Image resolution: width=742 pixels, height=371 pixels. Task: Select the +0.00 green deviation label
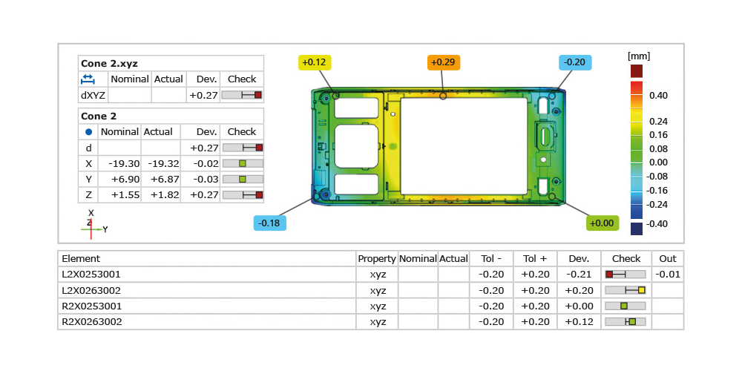click(x=601, y=223)
